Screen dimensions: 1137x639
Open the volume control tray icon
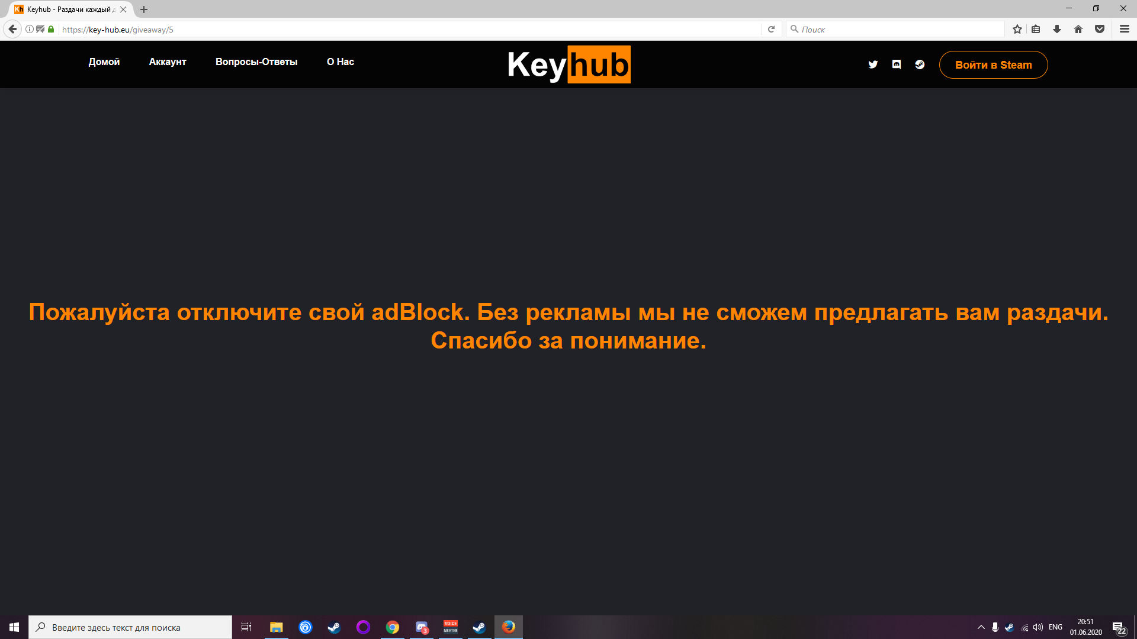pos(1038,627)
